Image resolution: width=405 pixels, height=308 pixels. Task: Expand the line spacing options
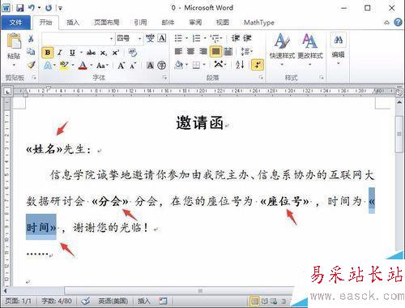[246, 51]
